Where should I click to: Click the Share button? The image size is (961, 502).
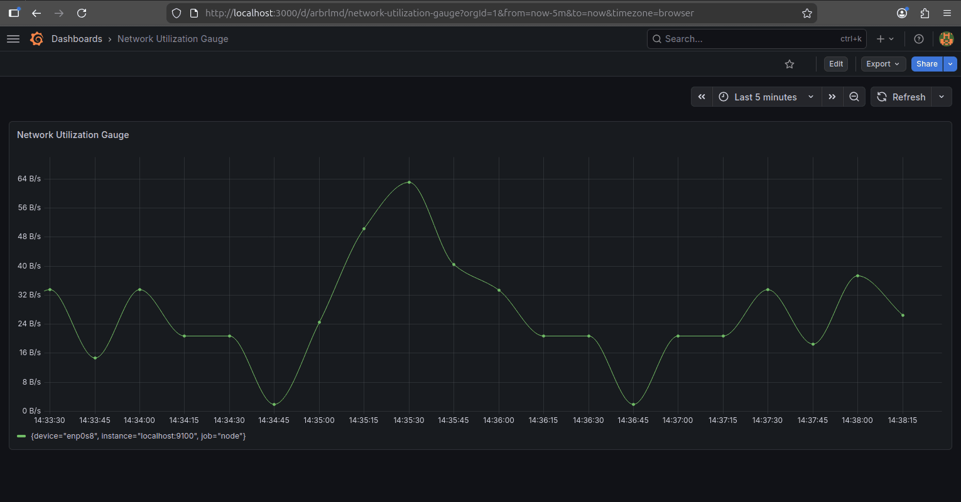click(x=927, y=64)
